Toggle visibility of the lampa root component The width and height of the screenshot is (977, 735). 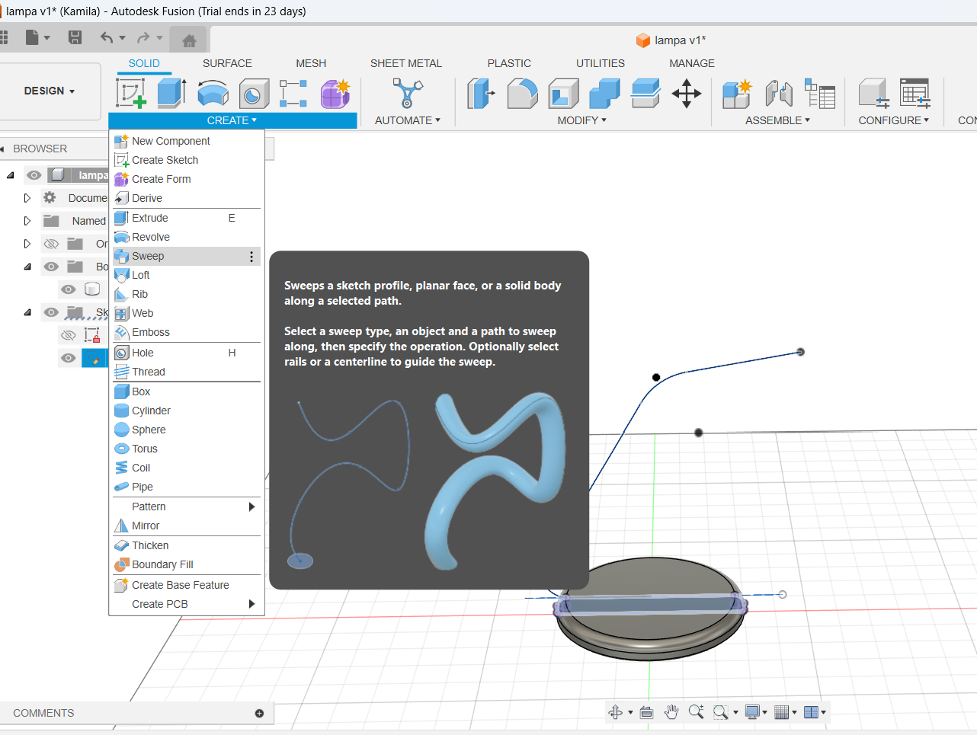point(34,175)
